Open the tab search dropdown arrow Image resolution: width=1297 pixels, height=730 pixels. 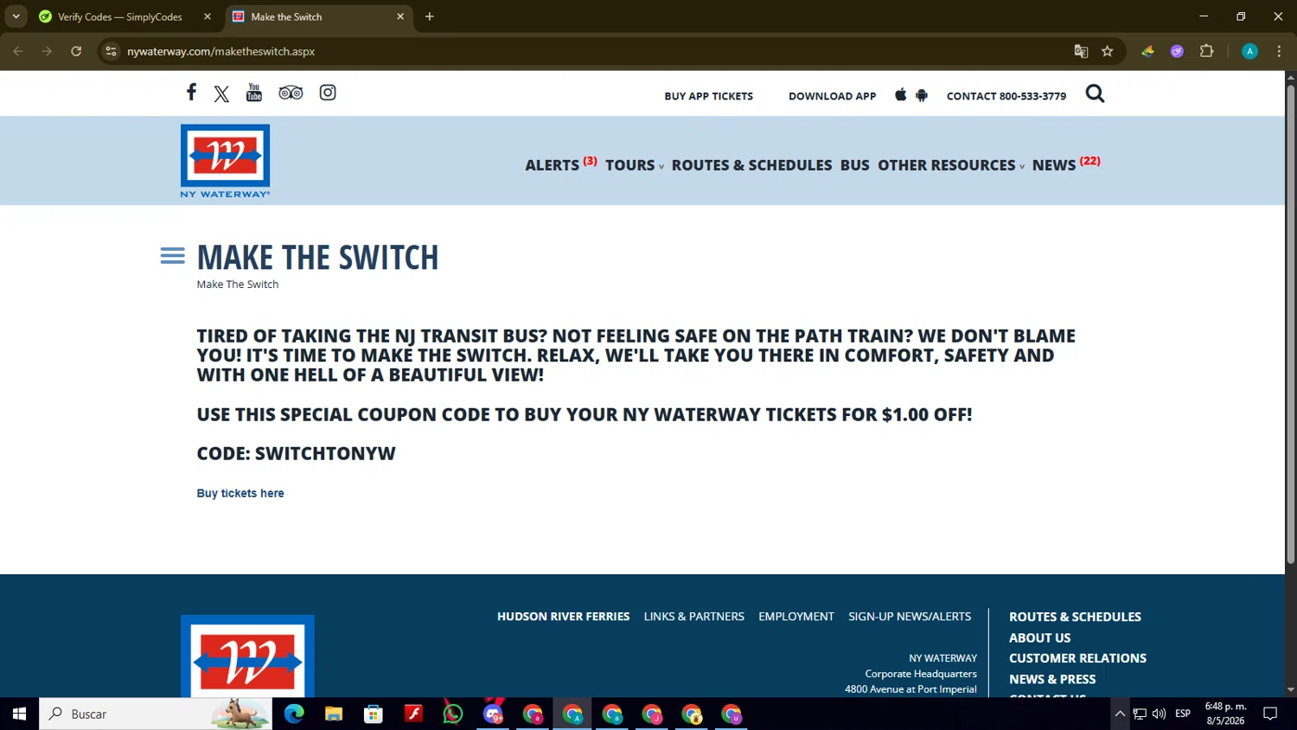coord(16,16)
